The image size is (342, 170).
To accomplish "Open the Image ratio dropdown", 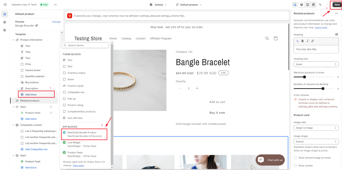I will pyautogui.click(x=316, y=128).
